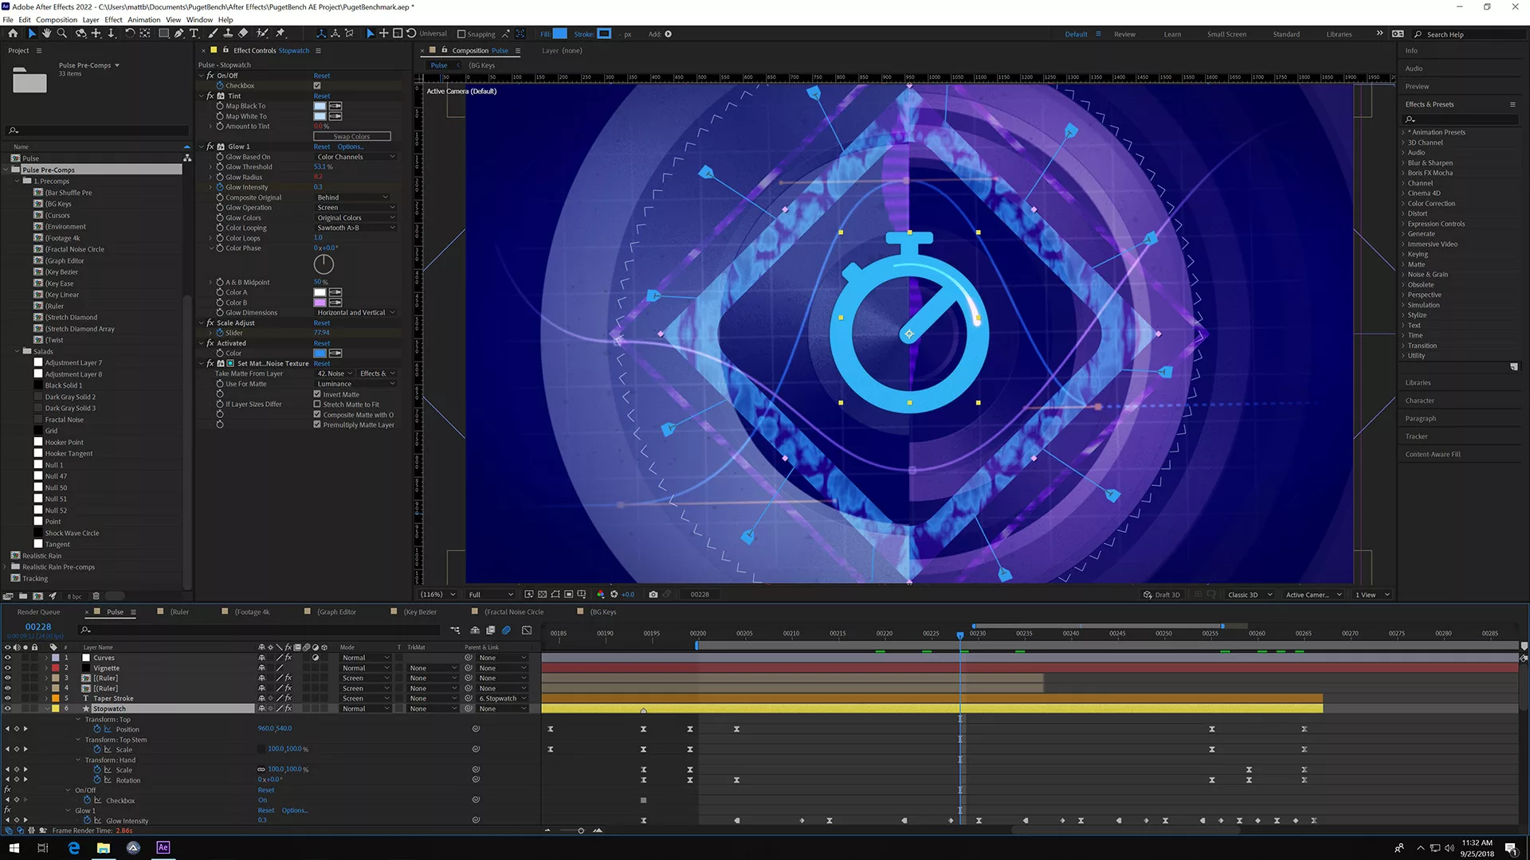This screenshot has width=1530, height=860.
Task: Select the Hand tool in the toolbar
Action: pos(47,33)
